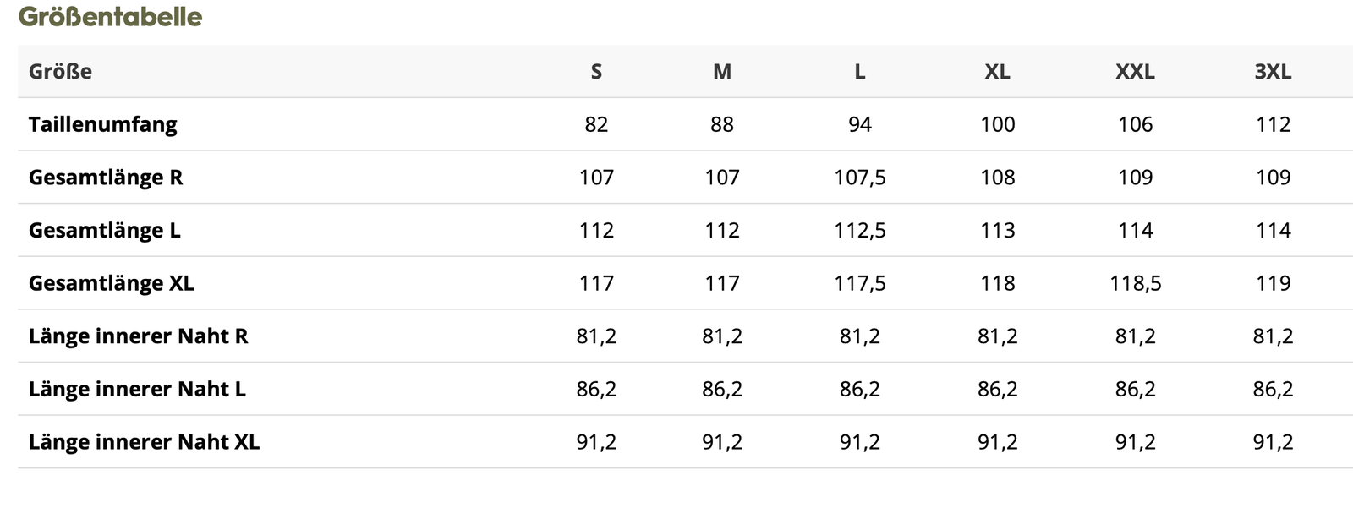Select the 118,5 Gesamtlänge XL value
Viewport: 1353px width, 519px height.
coord(1135,283)
